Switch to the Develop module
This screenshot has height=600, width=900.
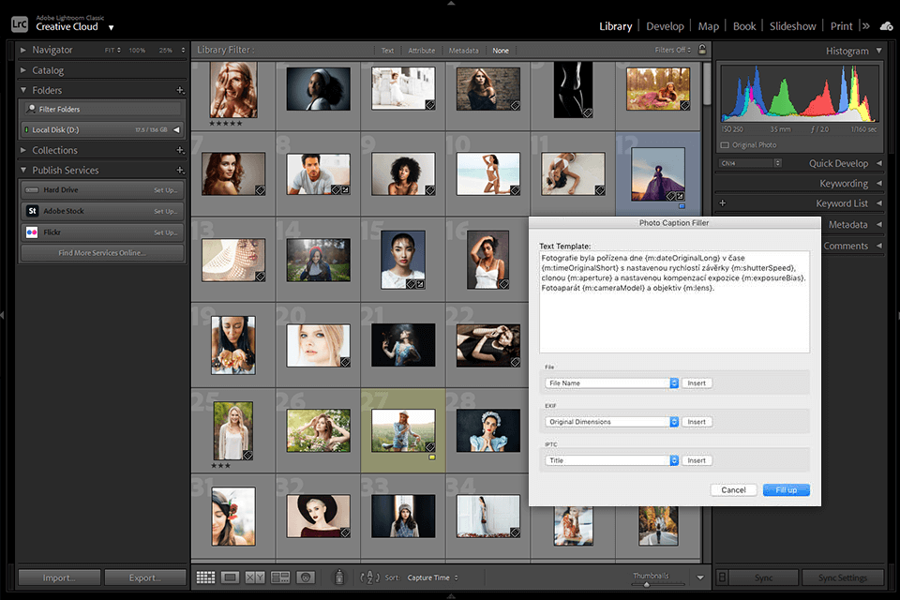point(665,26)
